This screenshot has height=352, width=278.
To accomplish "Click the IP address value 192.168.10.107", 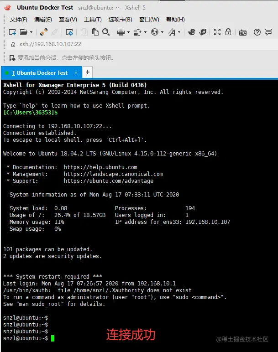I will point(208,222).
